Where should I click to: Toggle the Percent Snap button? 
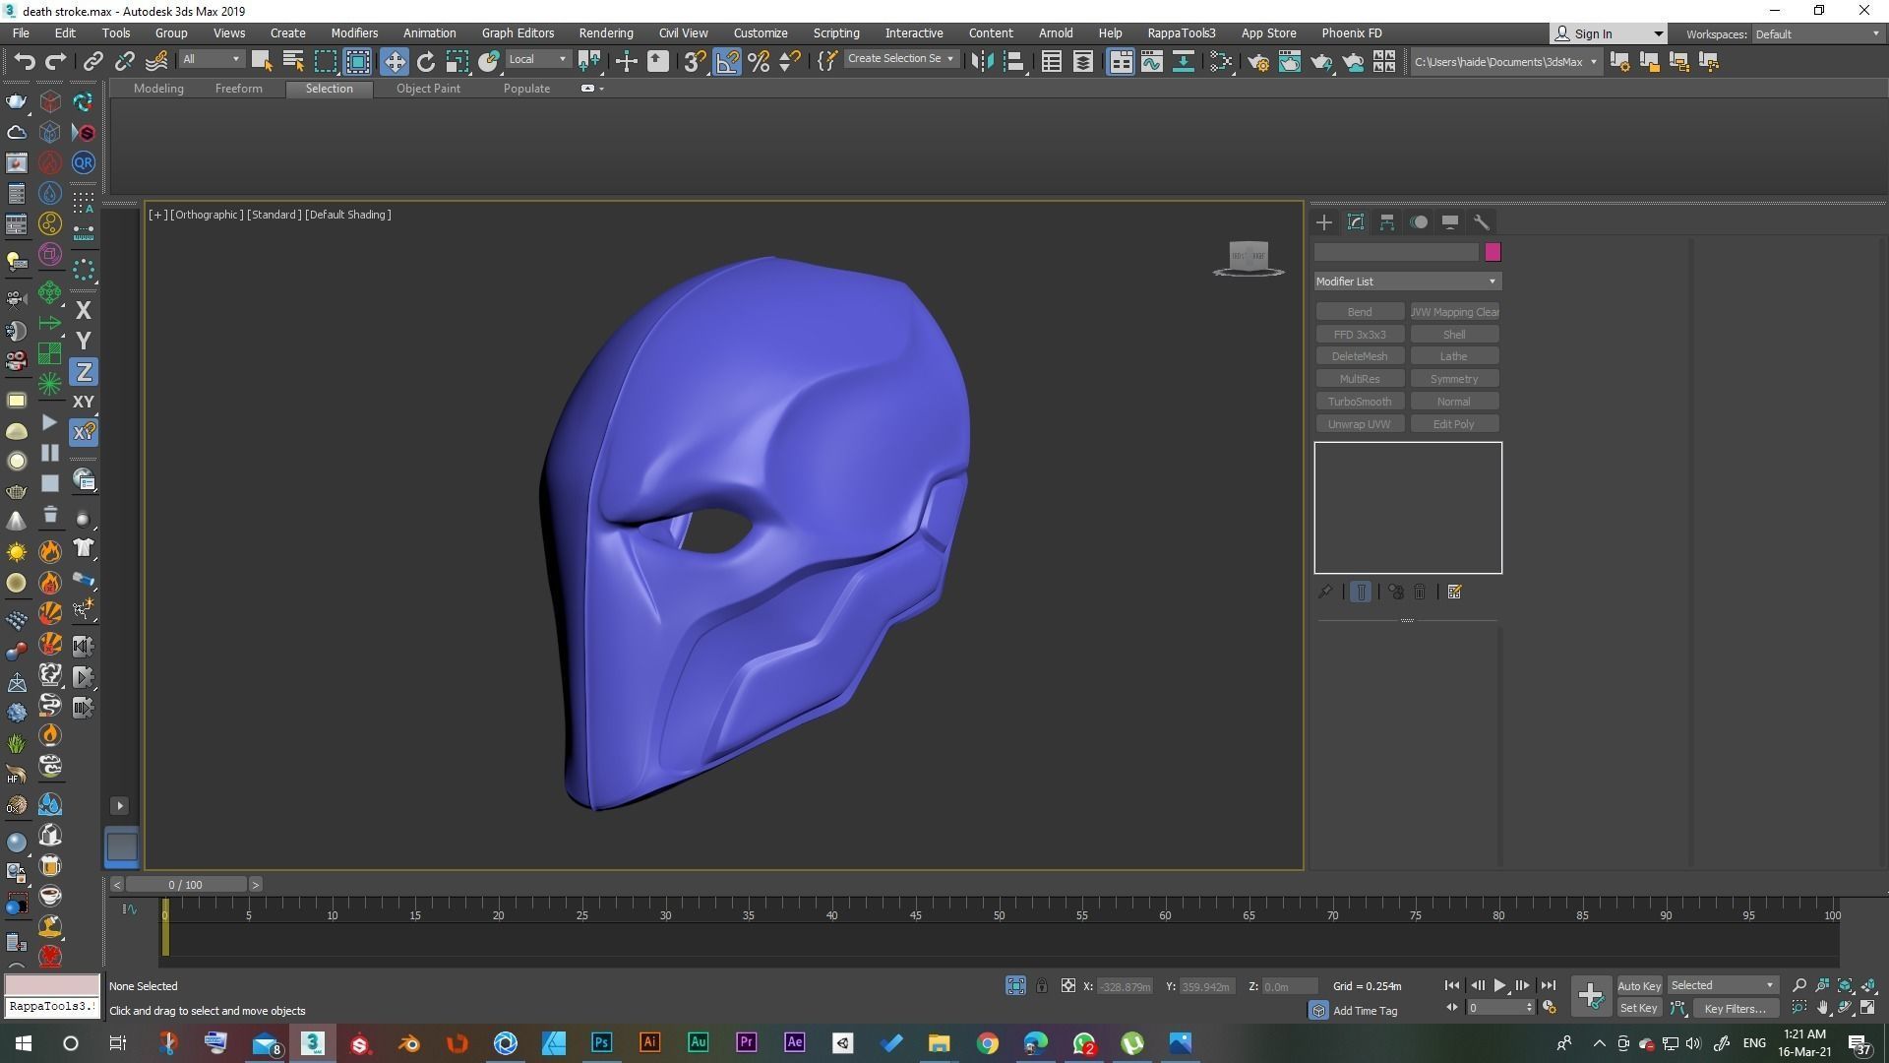click(x=759, y=62)
